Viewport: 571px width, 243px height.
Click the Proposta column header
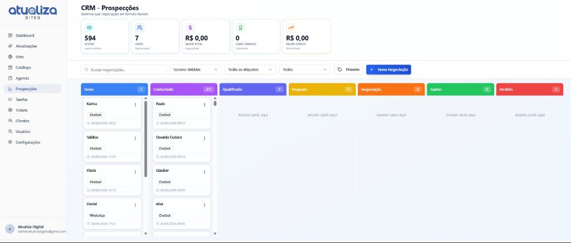pos(322,90)
